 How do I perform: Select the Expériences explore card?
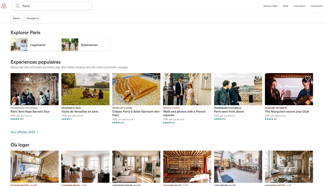[x=85, y=45]
